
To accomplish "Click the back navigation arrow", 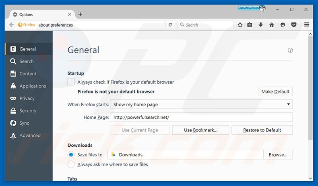I will 12,25.
